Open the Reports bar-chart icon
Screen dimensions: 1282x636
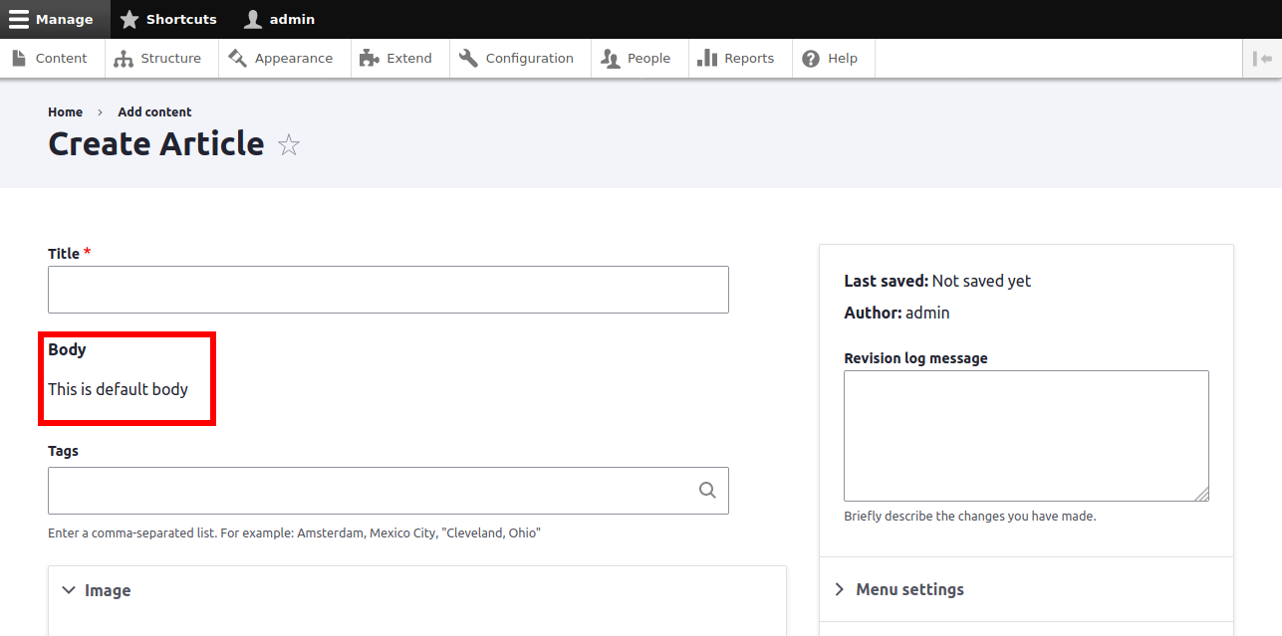(x=709, y=58)
